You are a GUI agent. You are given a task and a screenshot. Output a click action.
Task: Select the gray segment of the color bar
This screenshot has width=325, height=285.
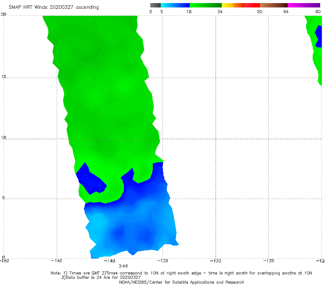click(155, 5)
